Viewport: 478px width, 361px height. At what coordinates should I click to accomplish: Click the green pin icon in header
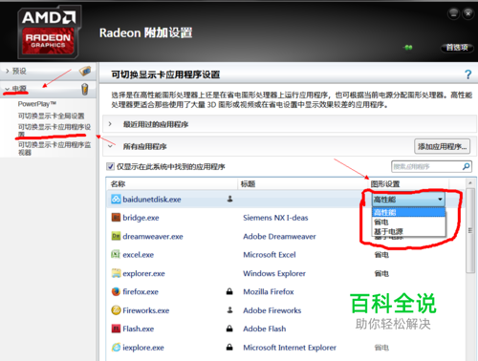tap(408, 48)
